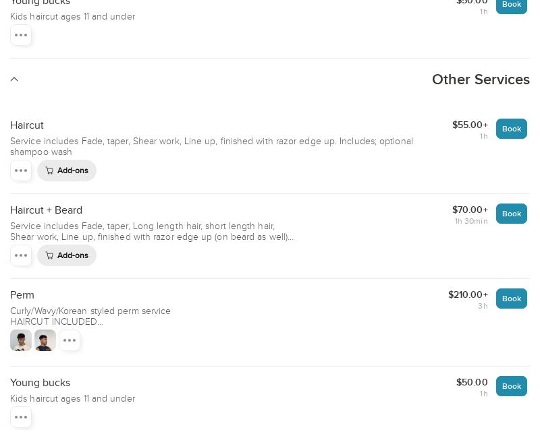View second Perm example photo
The width and height of the screenshot is (540, 436).
pos(45,340)
